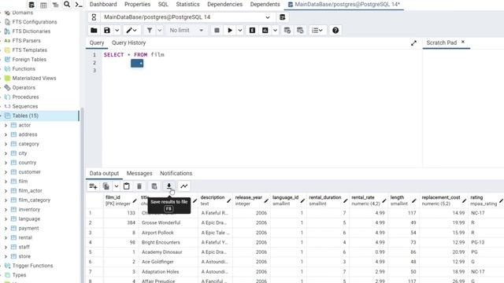Screen dimensions: 504x283
Task: Click the filtered rows toolbar icon
Action: point(55,5)
